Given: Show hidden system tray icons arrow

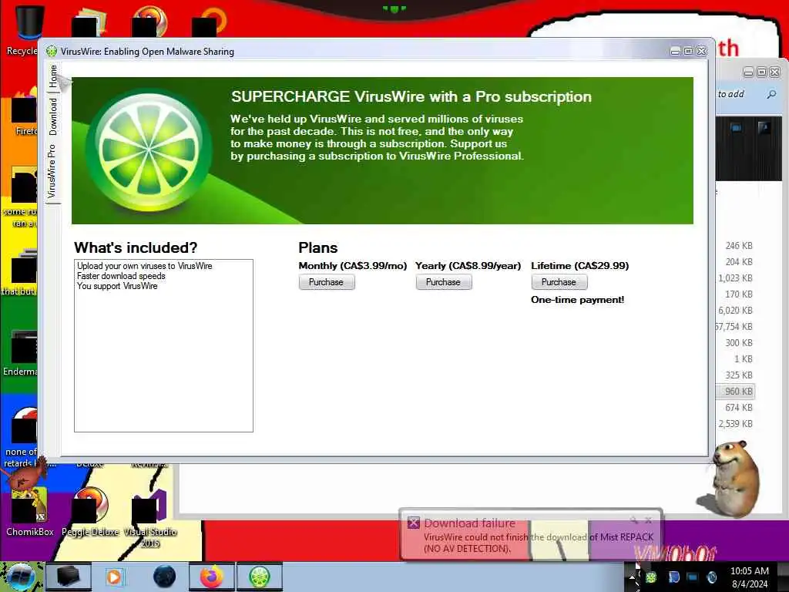Looking at the screenshot, I should point(632,577).
